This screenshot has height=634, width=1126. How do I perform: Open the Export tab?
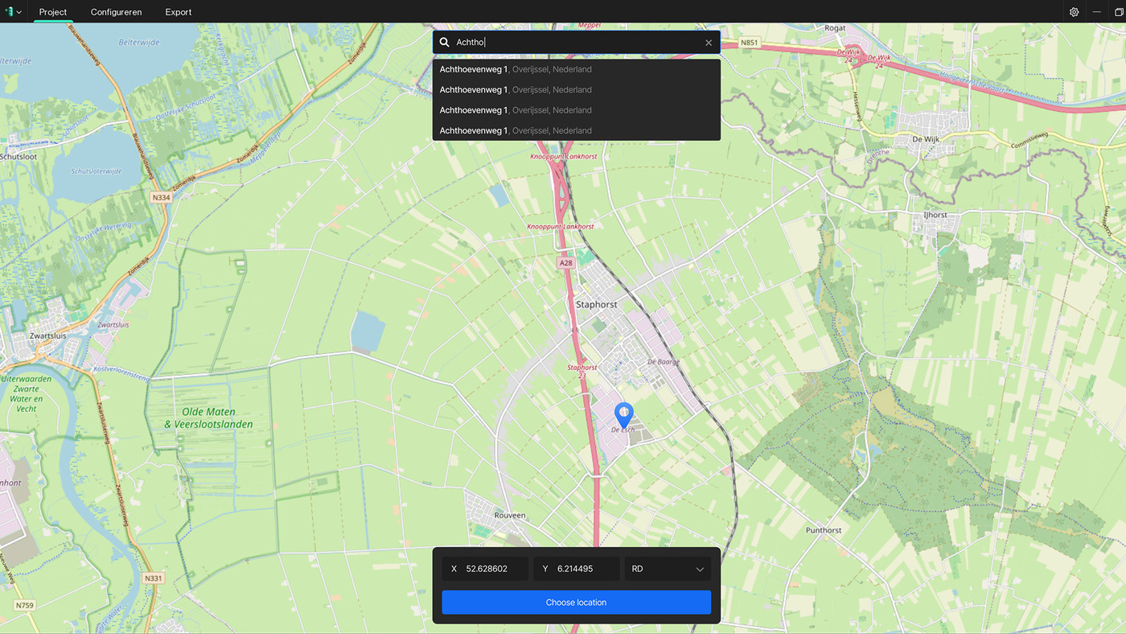tap(179, 12)
